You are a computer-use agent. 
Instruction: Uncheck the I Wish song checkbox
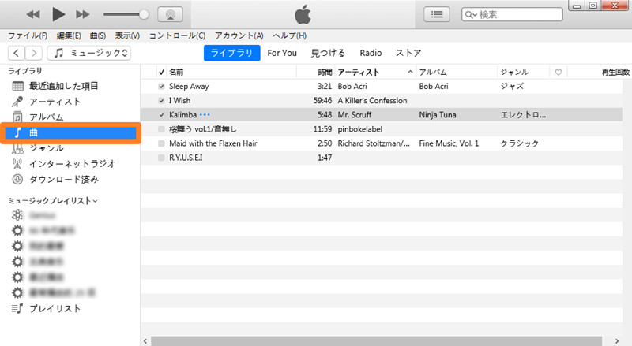(162, 101)
